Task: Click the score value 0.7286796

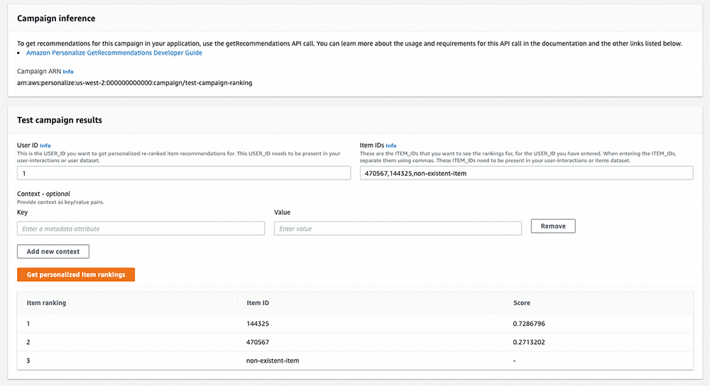Action: click(528, 324)
